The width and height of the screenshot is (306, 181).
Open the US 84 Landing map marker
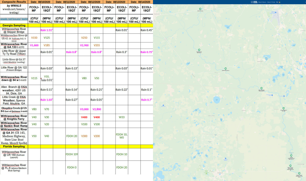[200, 9]
